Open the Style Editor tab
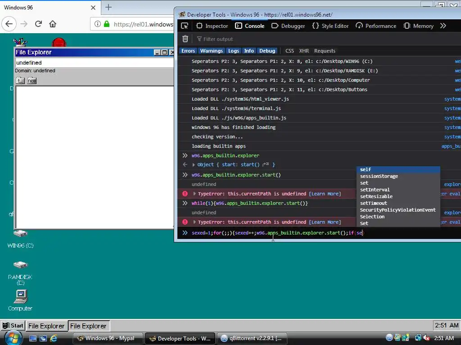Screen dimensions: 461x345 (330, 26)
